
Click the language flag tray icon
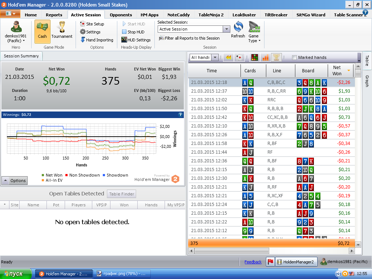(x=351, y=274)
